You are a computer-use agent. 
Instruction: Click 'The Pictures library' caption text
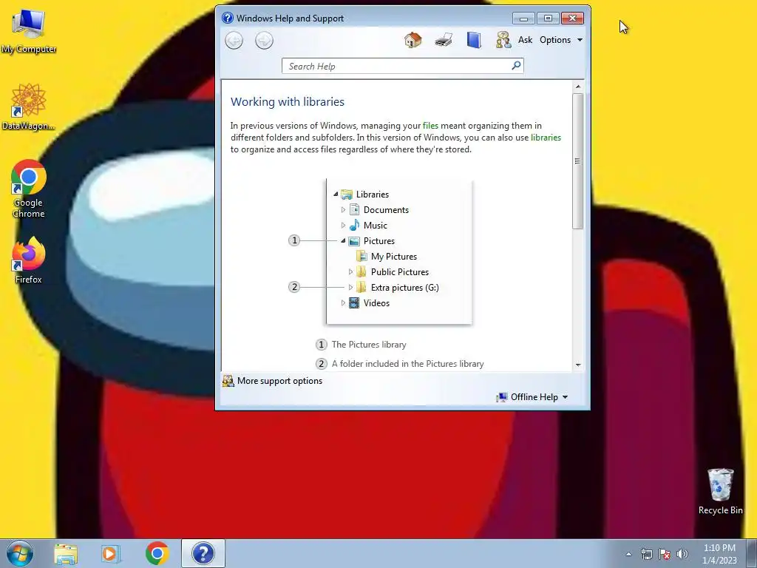coord(369,345)
